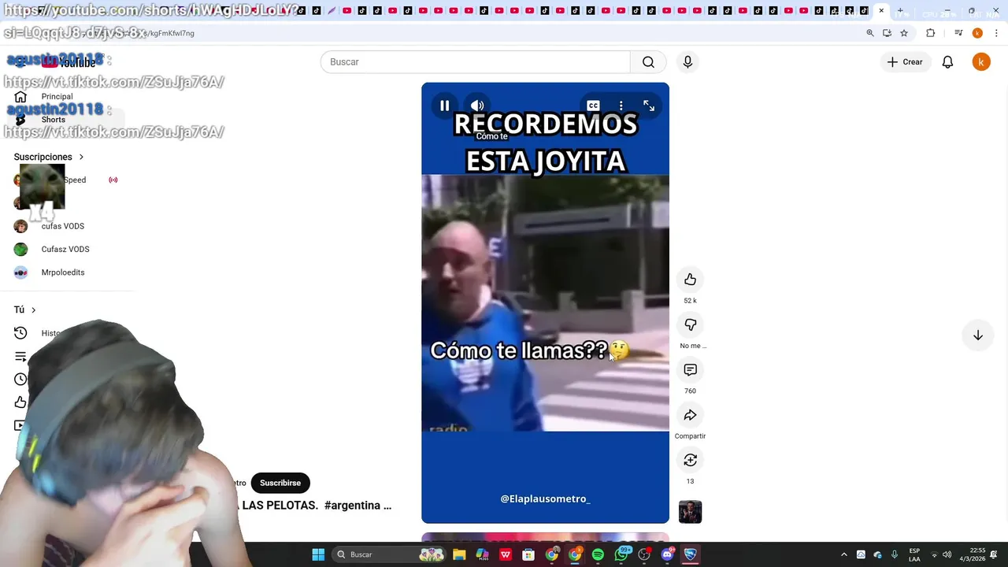The height and width of the screenshot is (567, 1008).
Task: Open the Crear menu
Action: [x=905, y=62]
